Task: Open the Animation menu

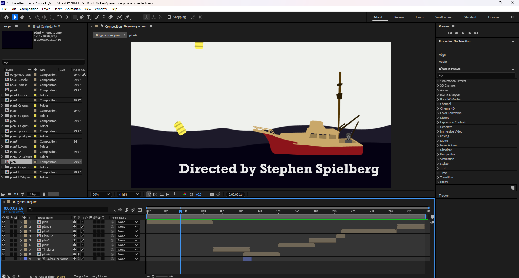Action: [73, 9]
